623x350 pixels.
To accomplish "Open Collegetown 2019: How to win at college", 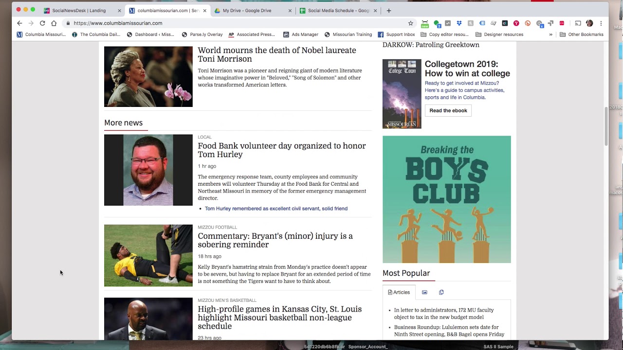I will point(467,69).
